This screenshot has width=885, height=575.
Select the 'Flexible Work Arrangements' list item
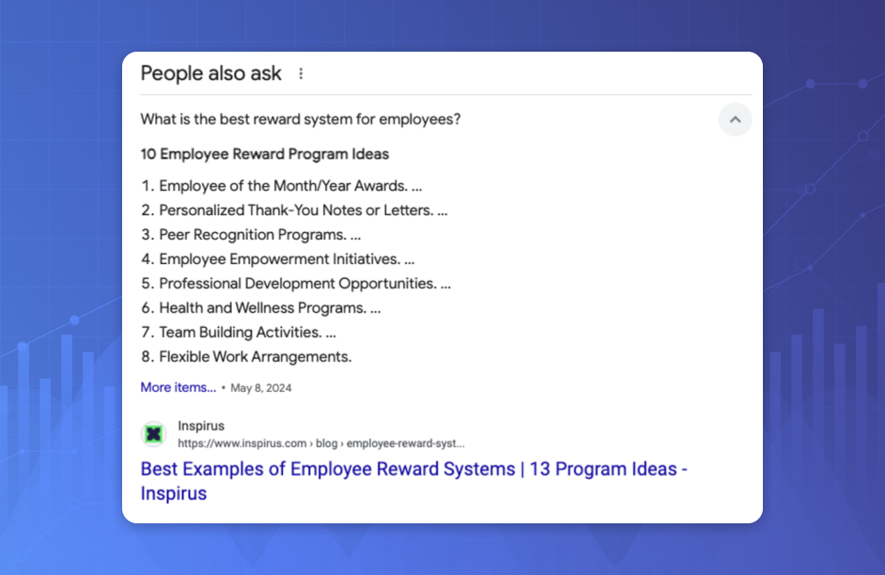[x=255, y=357]
